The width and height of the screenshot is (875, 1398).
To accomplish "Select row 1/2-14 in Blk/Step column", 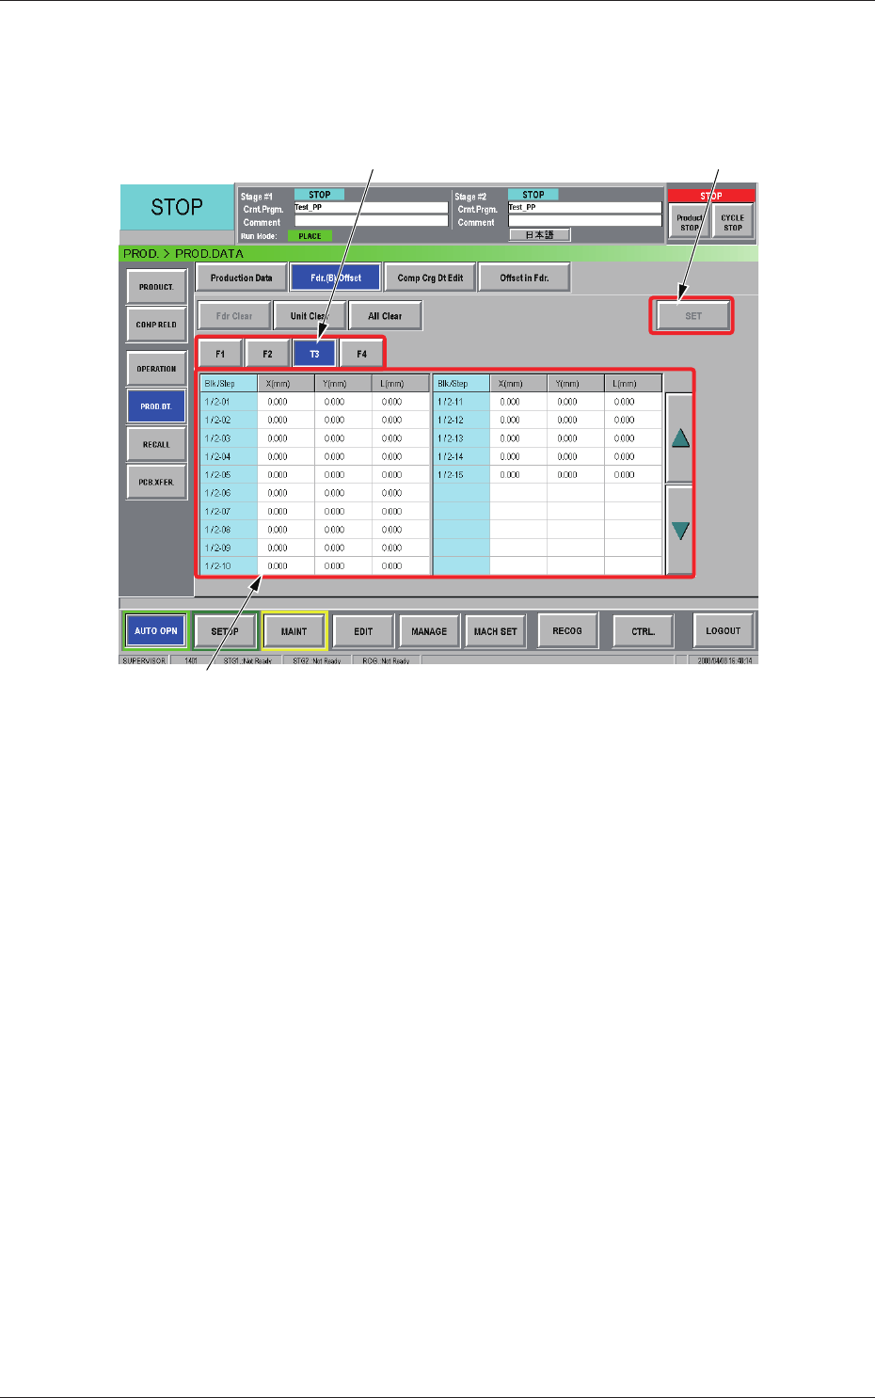I will [461, 456].
